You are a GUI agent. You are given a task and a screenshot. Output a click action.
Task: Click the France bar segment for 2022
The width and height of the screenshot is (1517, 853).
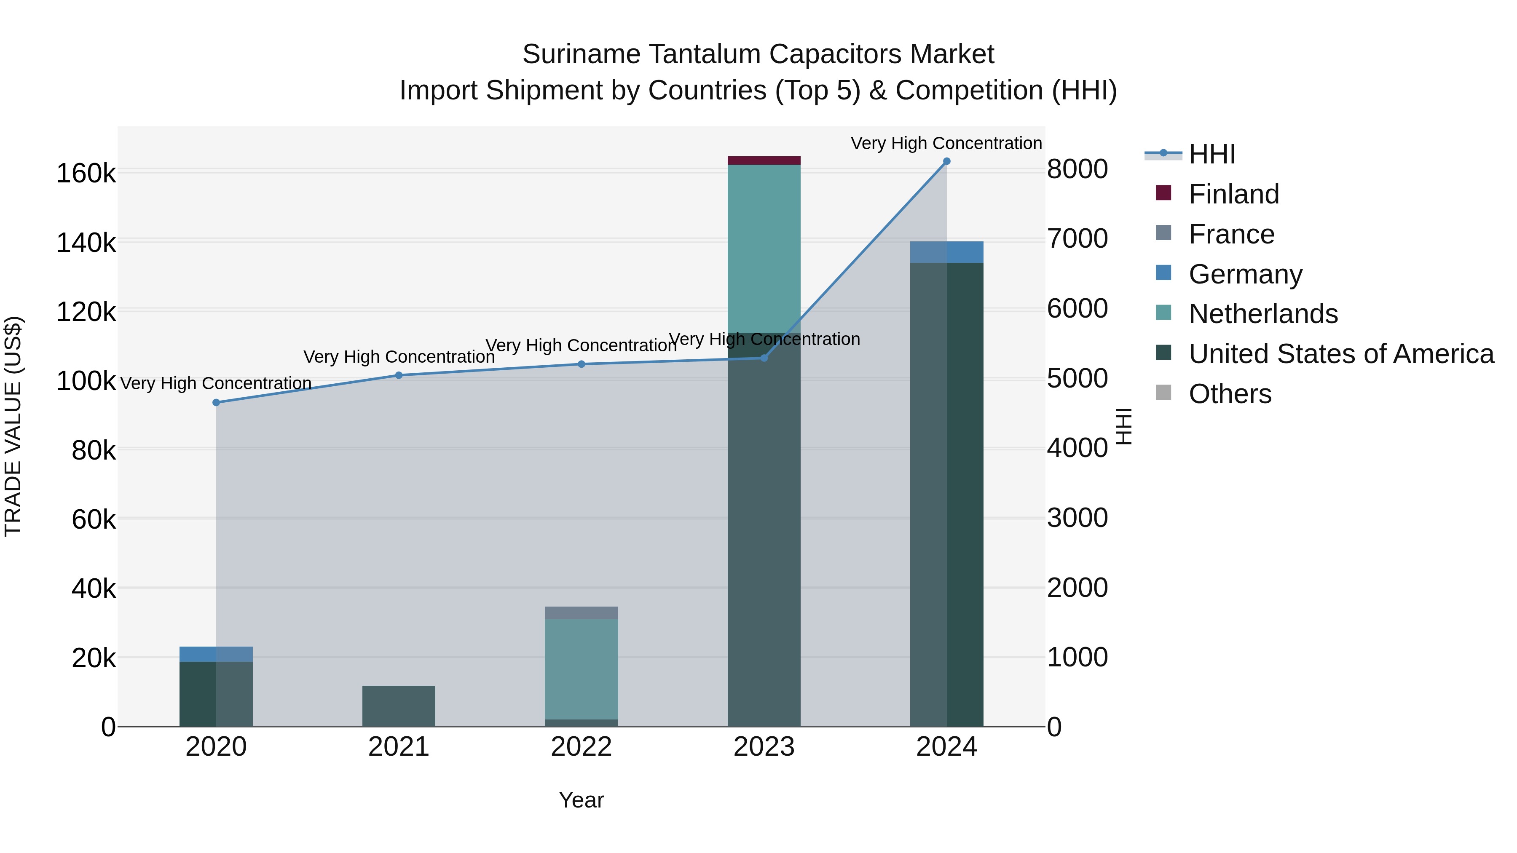(581, 613)
